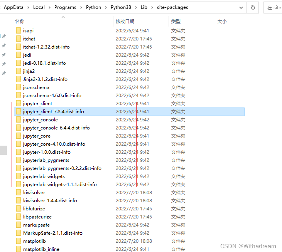
Task: Click the jupyterlab_widgets folder icon
Action: point(19,176)
